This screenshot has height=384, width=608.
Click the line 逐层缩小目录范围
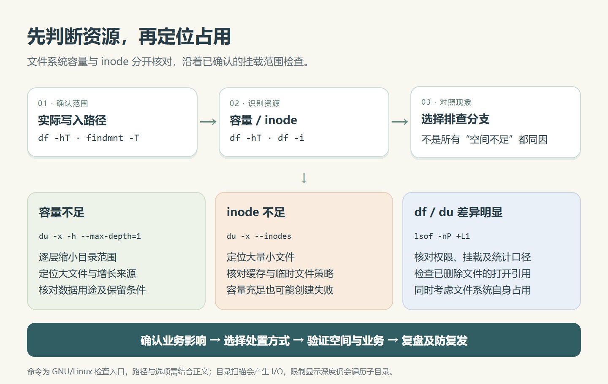[78, 257]
